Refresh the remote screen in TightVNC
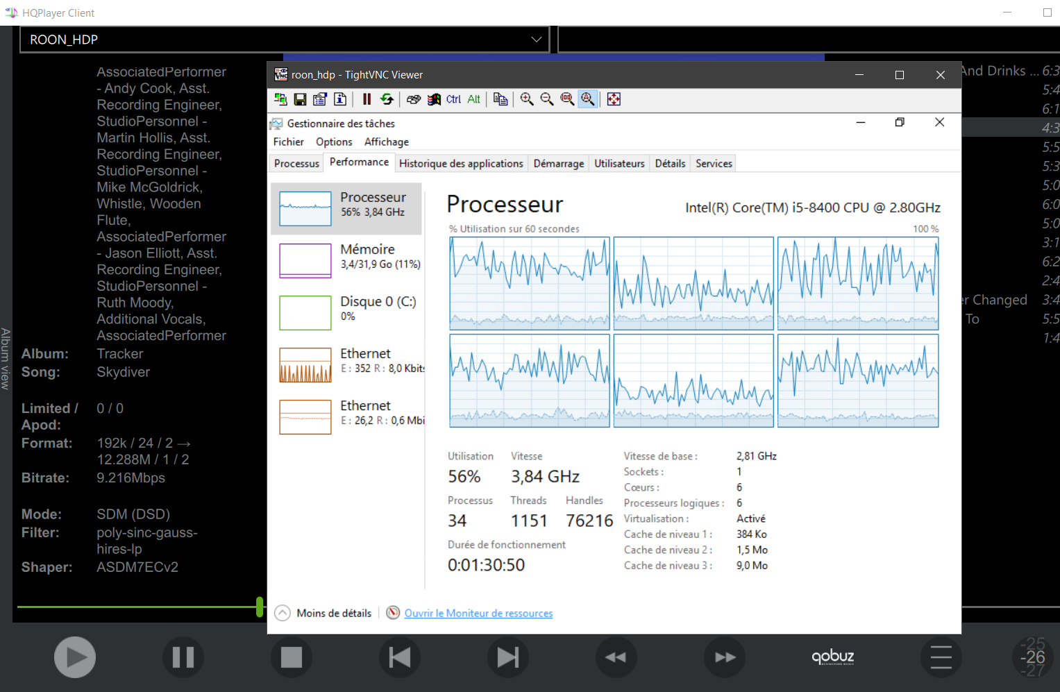 (387, 99)
